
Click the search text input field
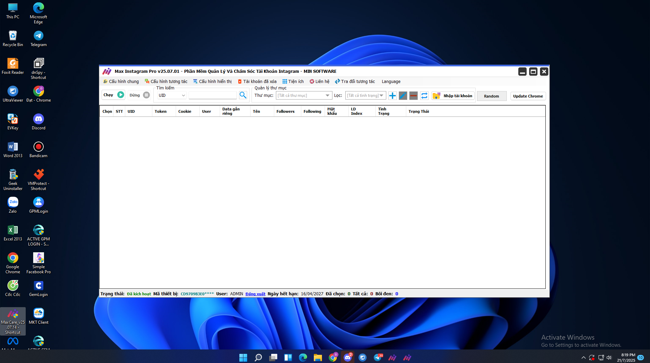213,95
